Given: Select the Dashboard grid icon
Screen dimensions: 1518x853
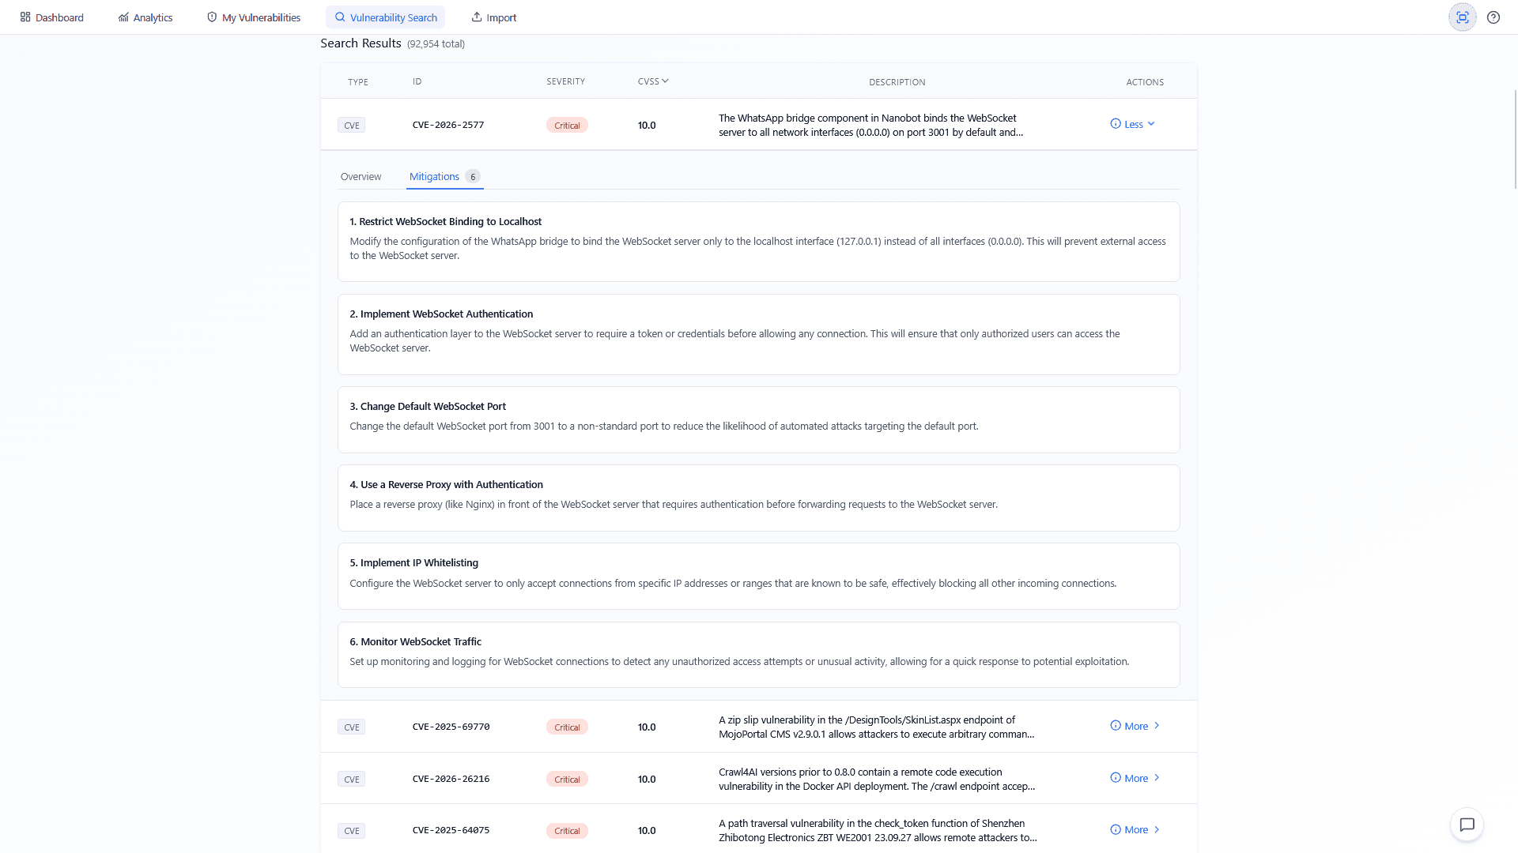Looking at the screenshot, I should coord(26,17).
